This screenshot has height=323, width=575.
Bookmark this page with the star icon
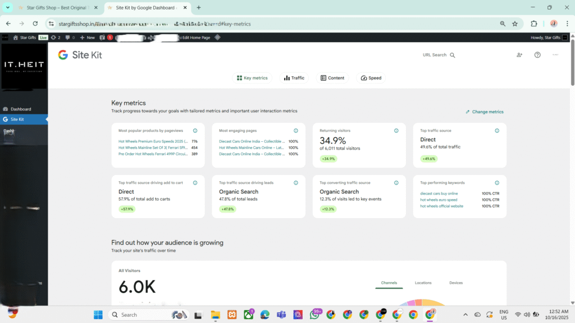[x=515, y=24]
